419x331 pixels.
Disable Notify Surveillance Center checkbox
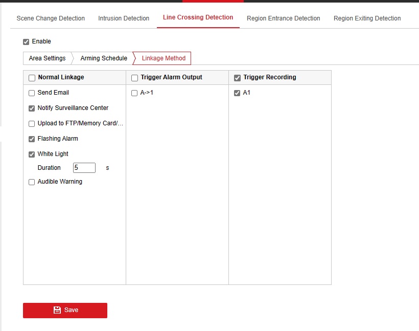[x=32, y=108]
